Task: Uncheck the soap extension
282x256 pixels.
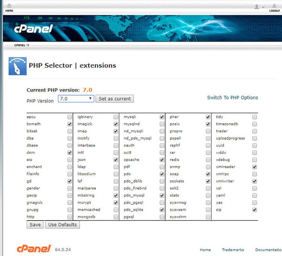Action: (208, 174)
